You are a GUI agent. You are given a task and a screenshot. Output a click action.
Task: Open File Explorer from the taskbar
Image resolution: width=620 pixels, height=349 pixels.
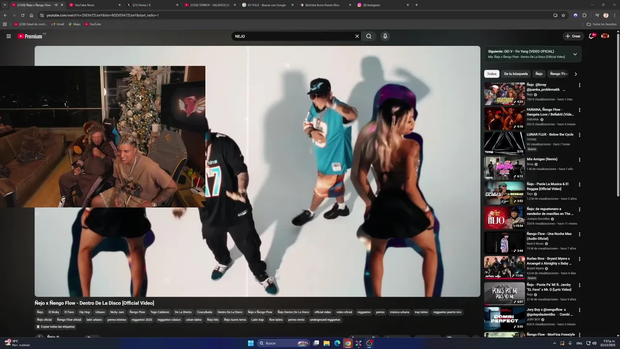tap(326, 343)
